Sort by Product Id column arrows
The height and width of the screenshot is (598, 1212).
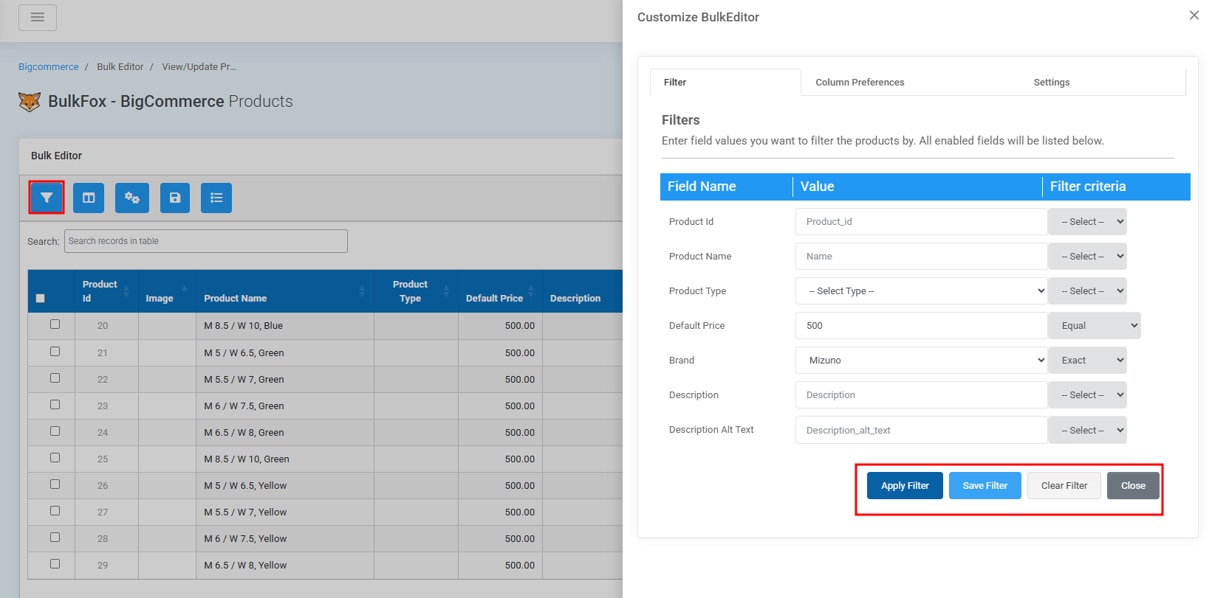click(x=126, y=291)
